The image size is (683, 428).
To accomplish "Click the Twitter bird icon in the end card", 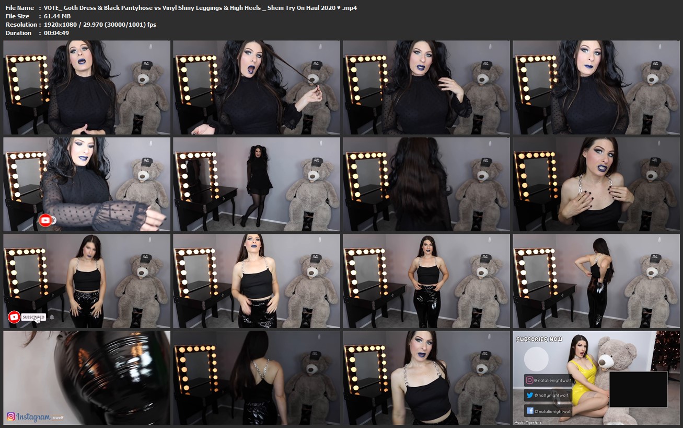I will [529, 396].
